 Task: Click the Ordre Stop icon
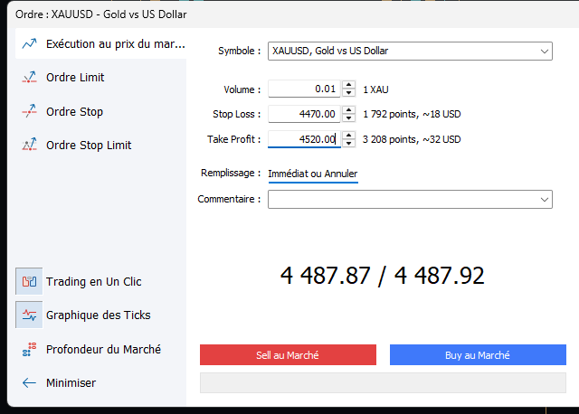(x=29, y=111)
